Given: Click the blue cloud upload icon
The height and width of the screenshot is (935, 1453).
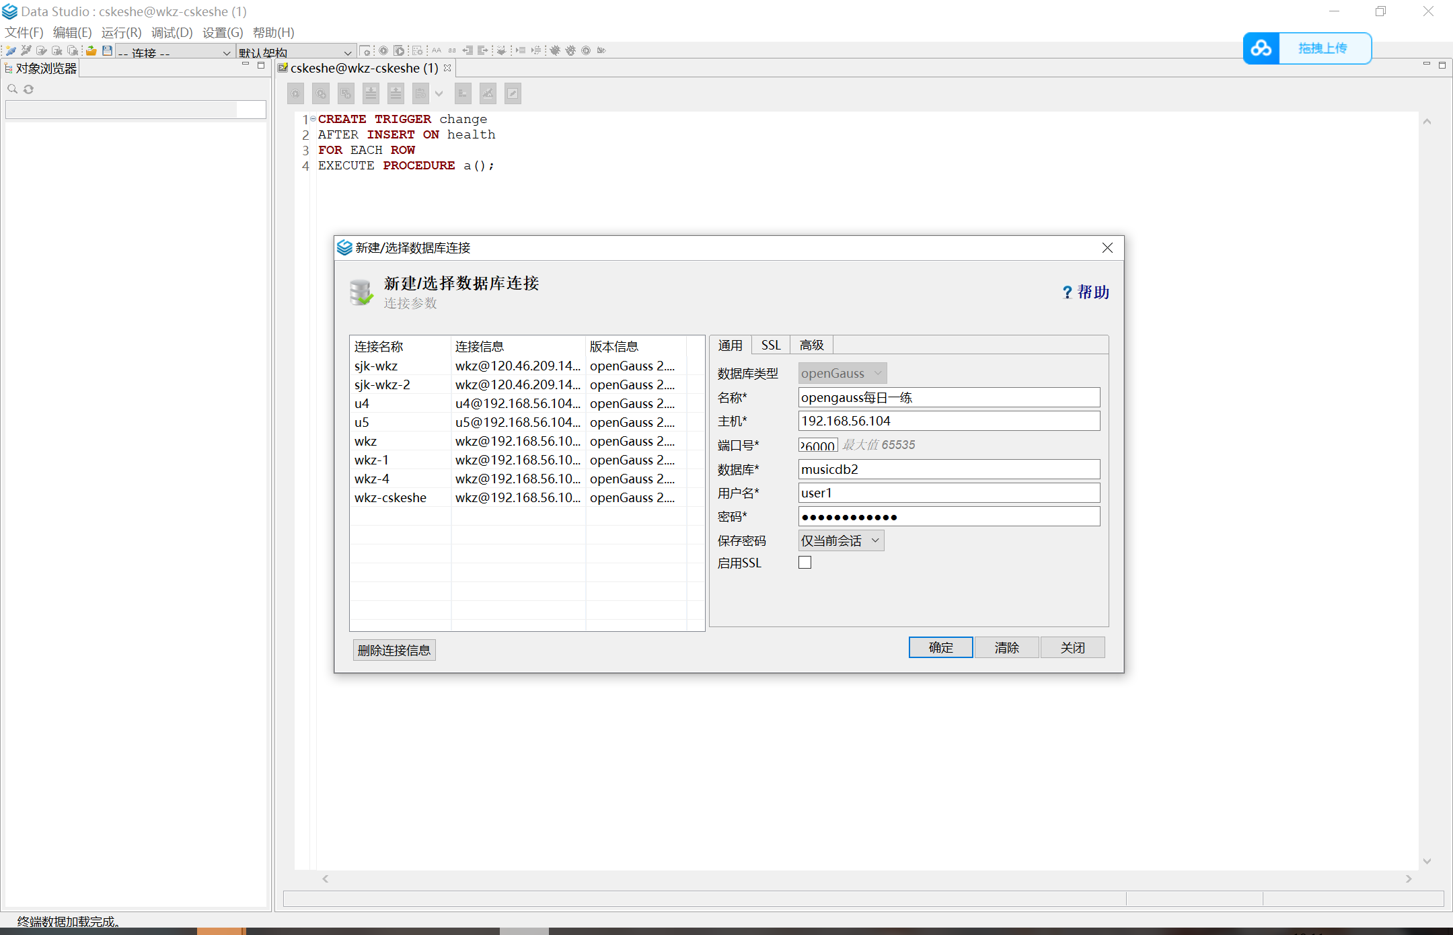Looking at the screenshot, I should click(x=1261, y=48).
